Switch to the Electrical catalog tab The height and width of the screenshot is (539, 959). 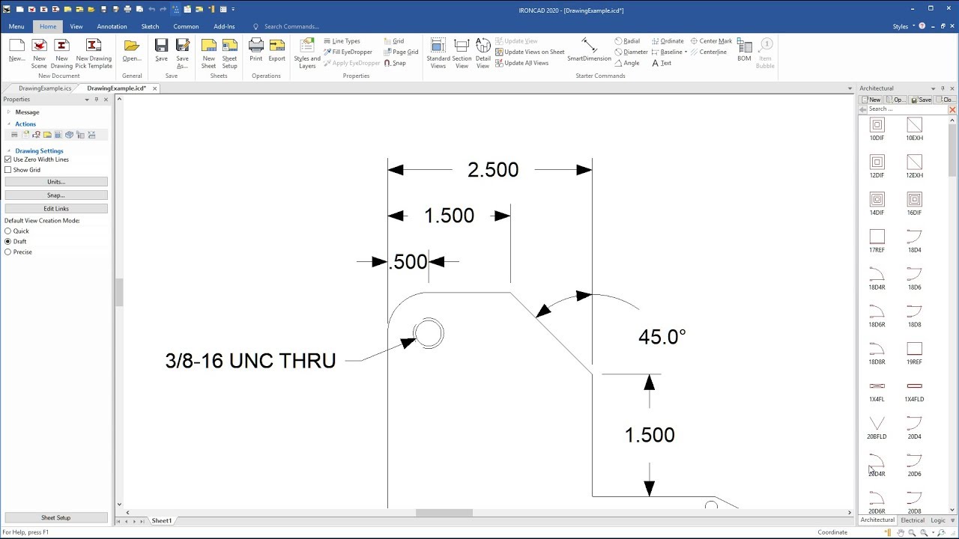(x=913, y=520)
